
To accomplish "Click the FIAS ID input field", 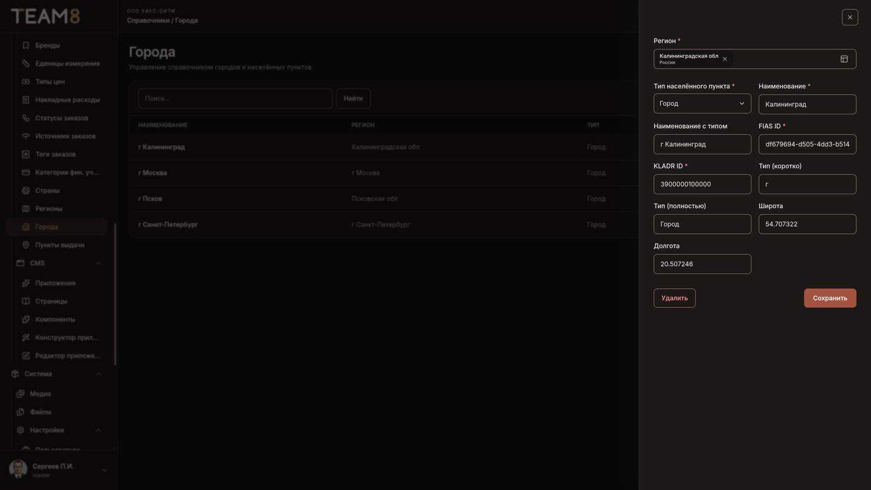I will pyautogui.click(x=807, y=144).
